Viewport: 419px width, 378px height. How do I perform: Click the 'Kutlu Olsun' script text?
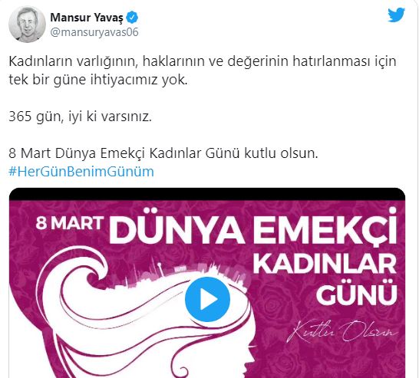tap(342, 332)
